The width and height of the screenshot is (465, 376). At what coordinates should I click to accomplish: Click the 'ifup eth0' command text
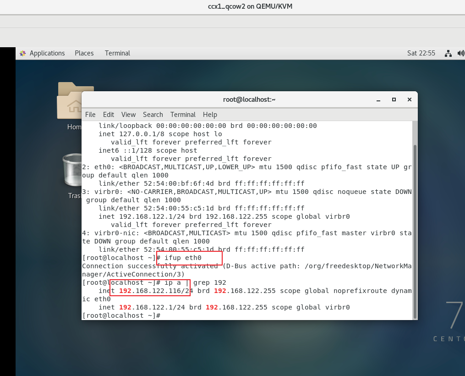[183, 258]
